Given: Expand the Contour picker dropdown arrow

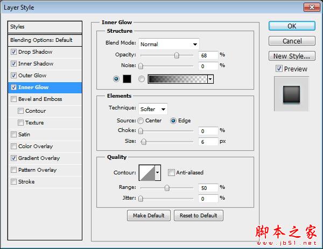Looking at the screenshot, I should coord(158,173).
